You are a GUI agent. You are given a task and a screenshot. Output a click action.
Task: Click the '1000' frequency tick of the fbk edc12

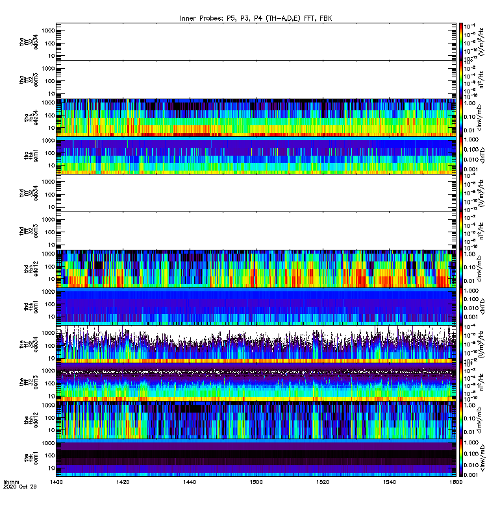click(48, 405)
